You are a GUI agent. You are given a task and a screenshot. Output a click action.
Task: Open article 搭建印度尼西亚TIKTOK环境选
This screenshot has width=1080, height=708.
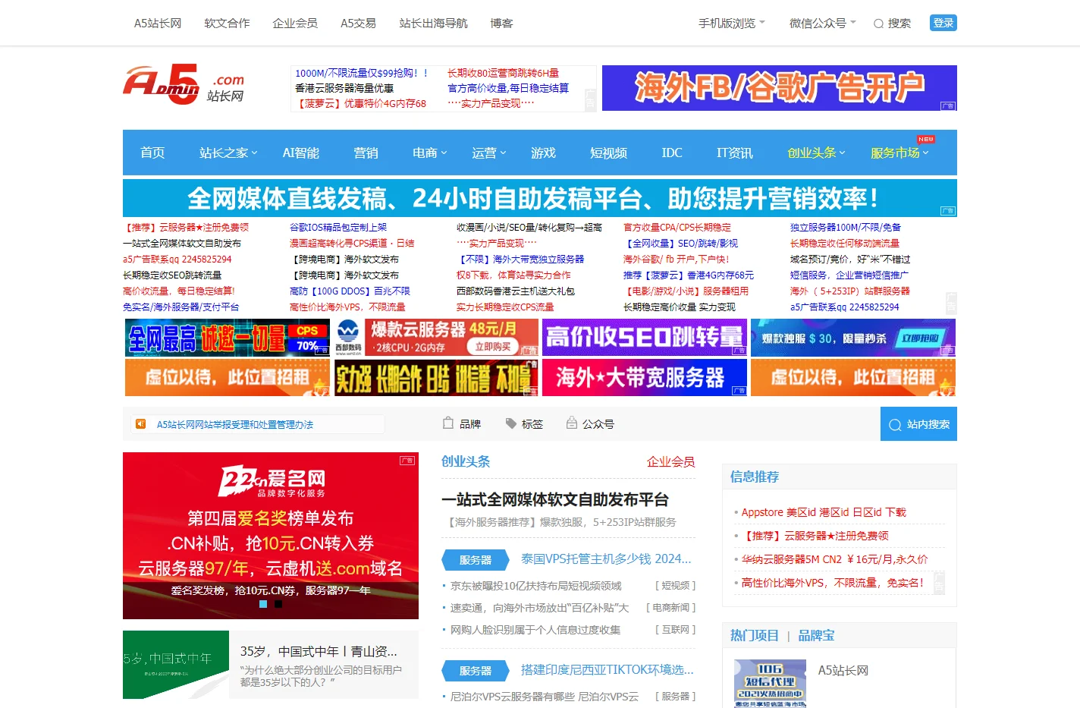click(x=607, y=670)
